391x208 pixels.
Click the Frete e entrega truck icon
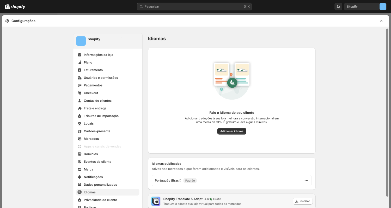pyautogui.click(x=80, y=108)
